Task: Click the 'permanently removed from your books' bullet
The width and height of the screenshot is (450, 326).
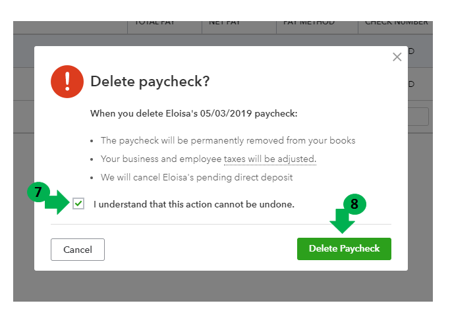Action: 228,140
